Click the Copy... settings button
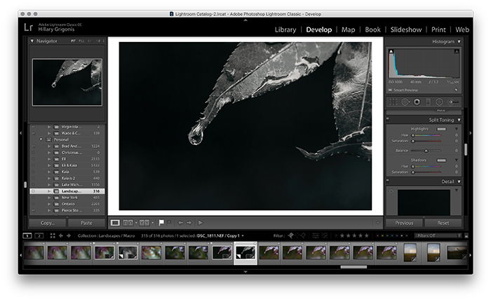Screen dimensions: 491x300 [47, 223]
